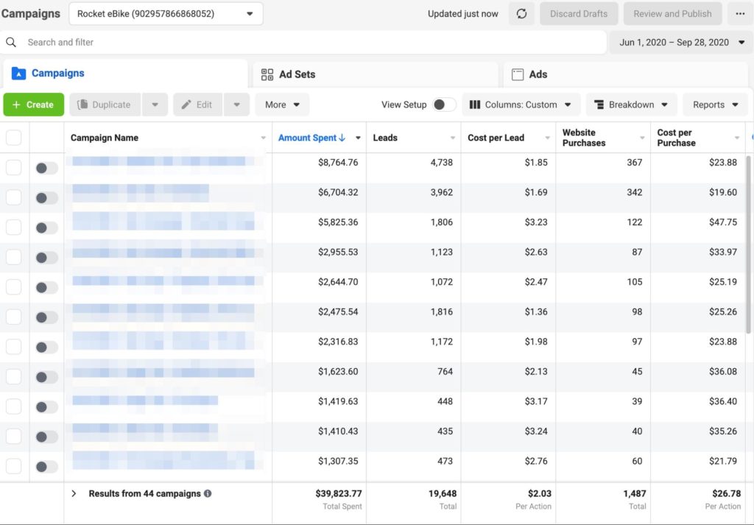The width and height of the screenshot is (754, 525).
Task: Click the Amount Spent sort arrow
Action: (342, 138)
